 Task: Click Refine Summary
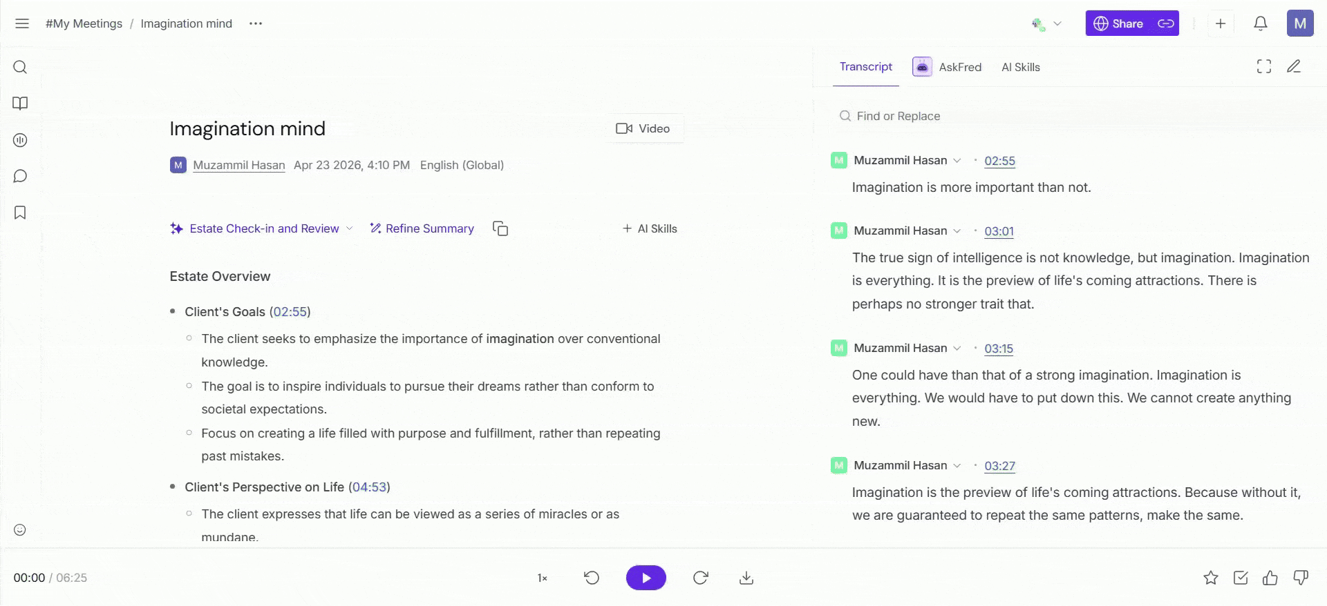(422, 228)
